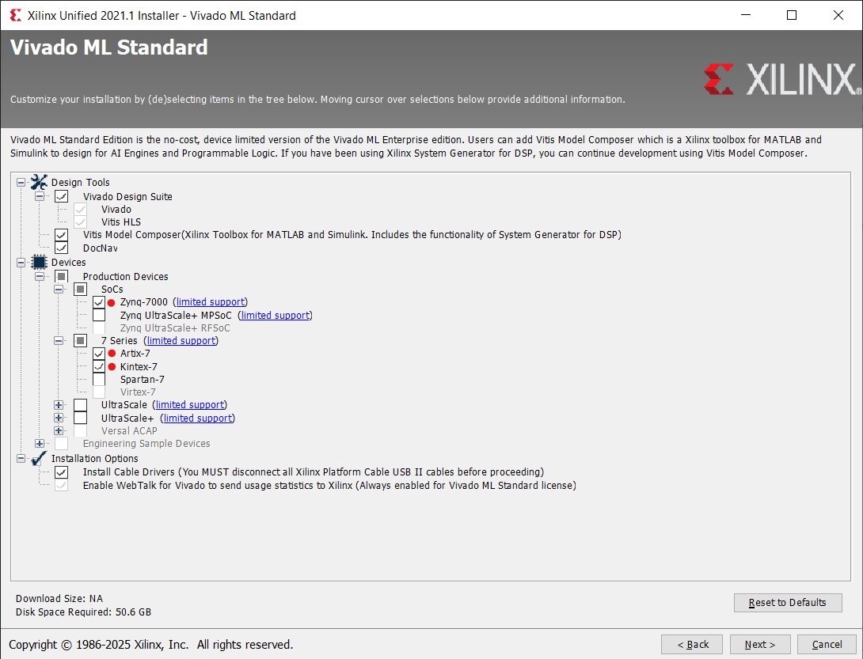Image resolution: width=863 pixels, height=659 pixels.
Task: Click 'Disk Space Required: 50.6 GB' text
Action: [83, 612]
